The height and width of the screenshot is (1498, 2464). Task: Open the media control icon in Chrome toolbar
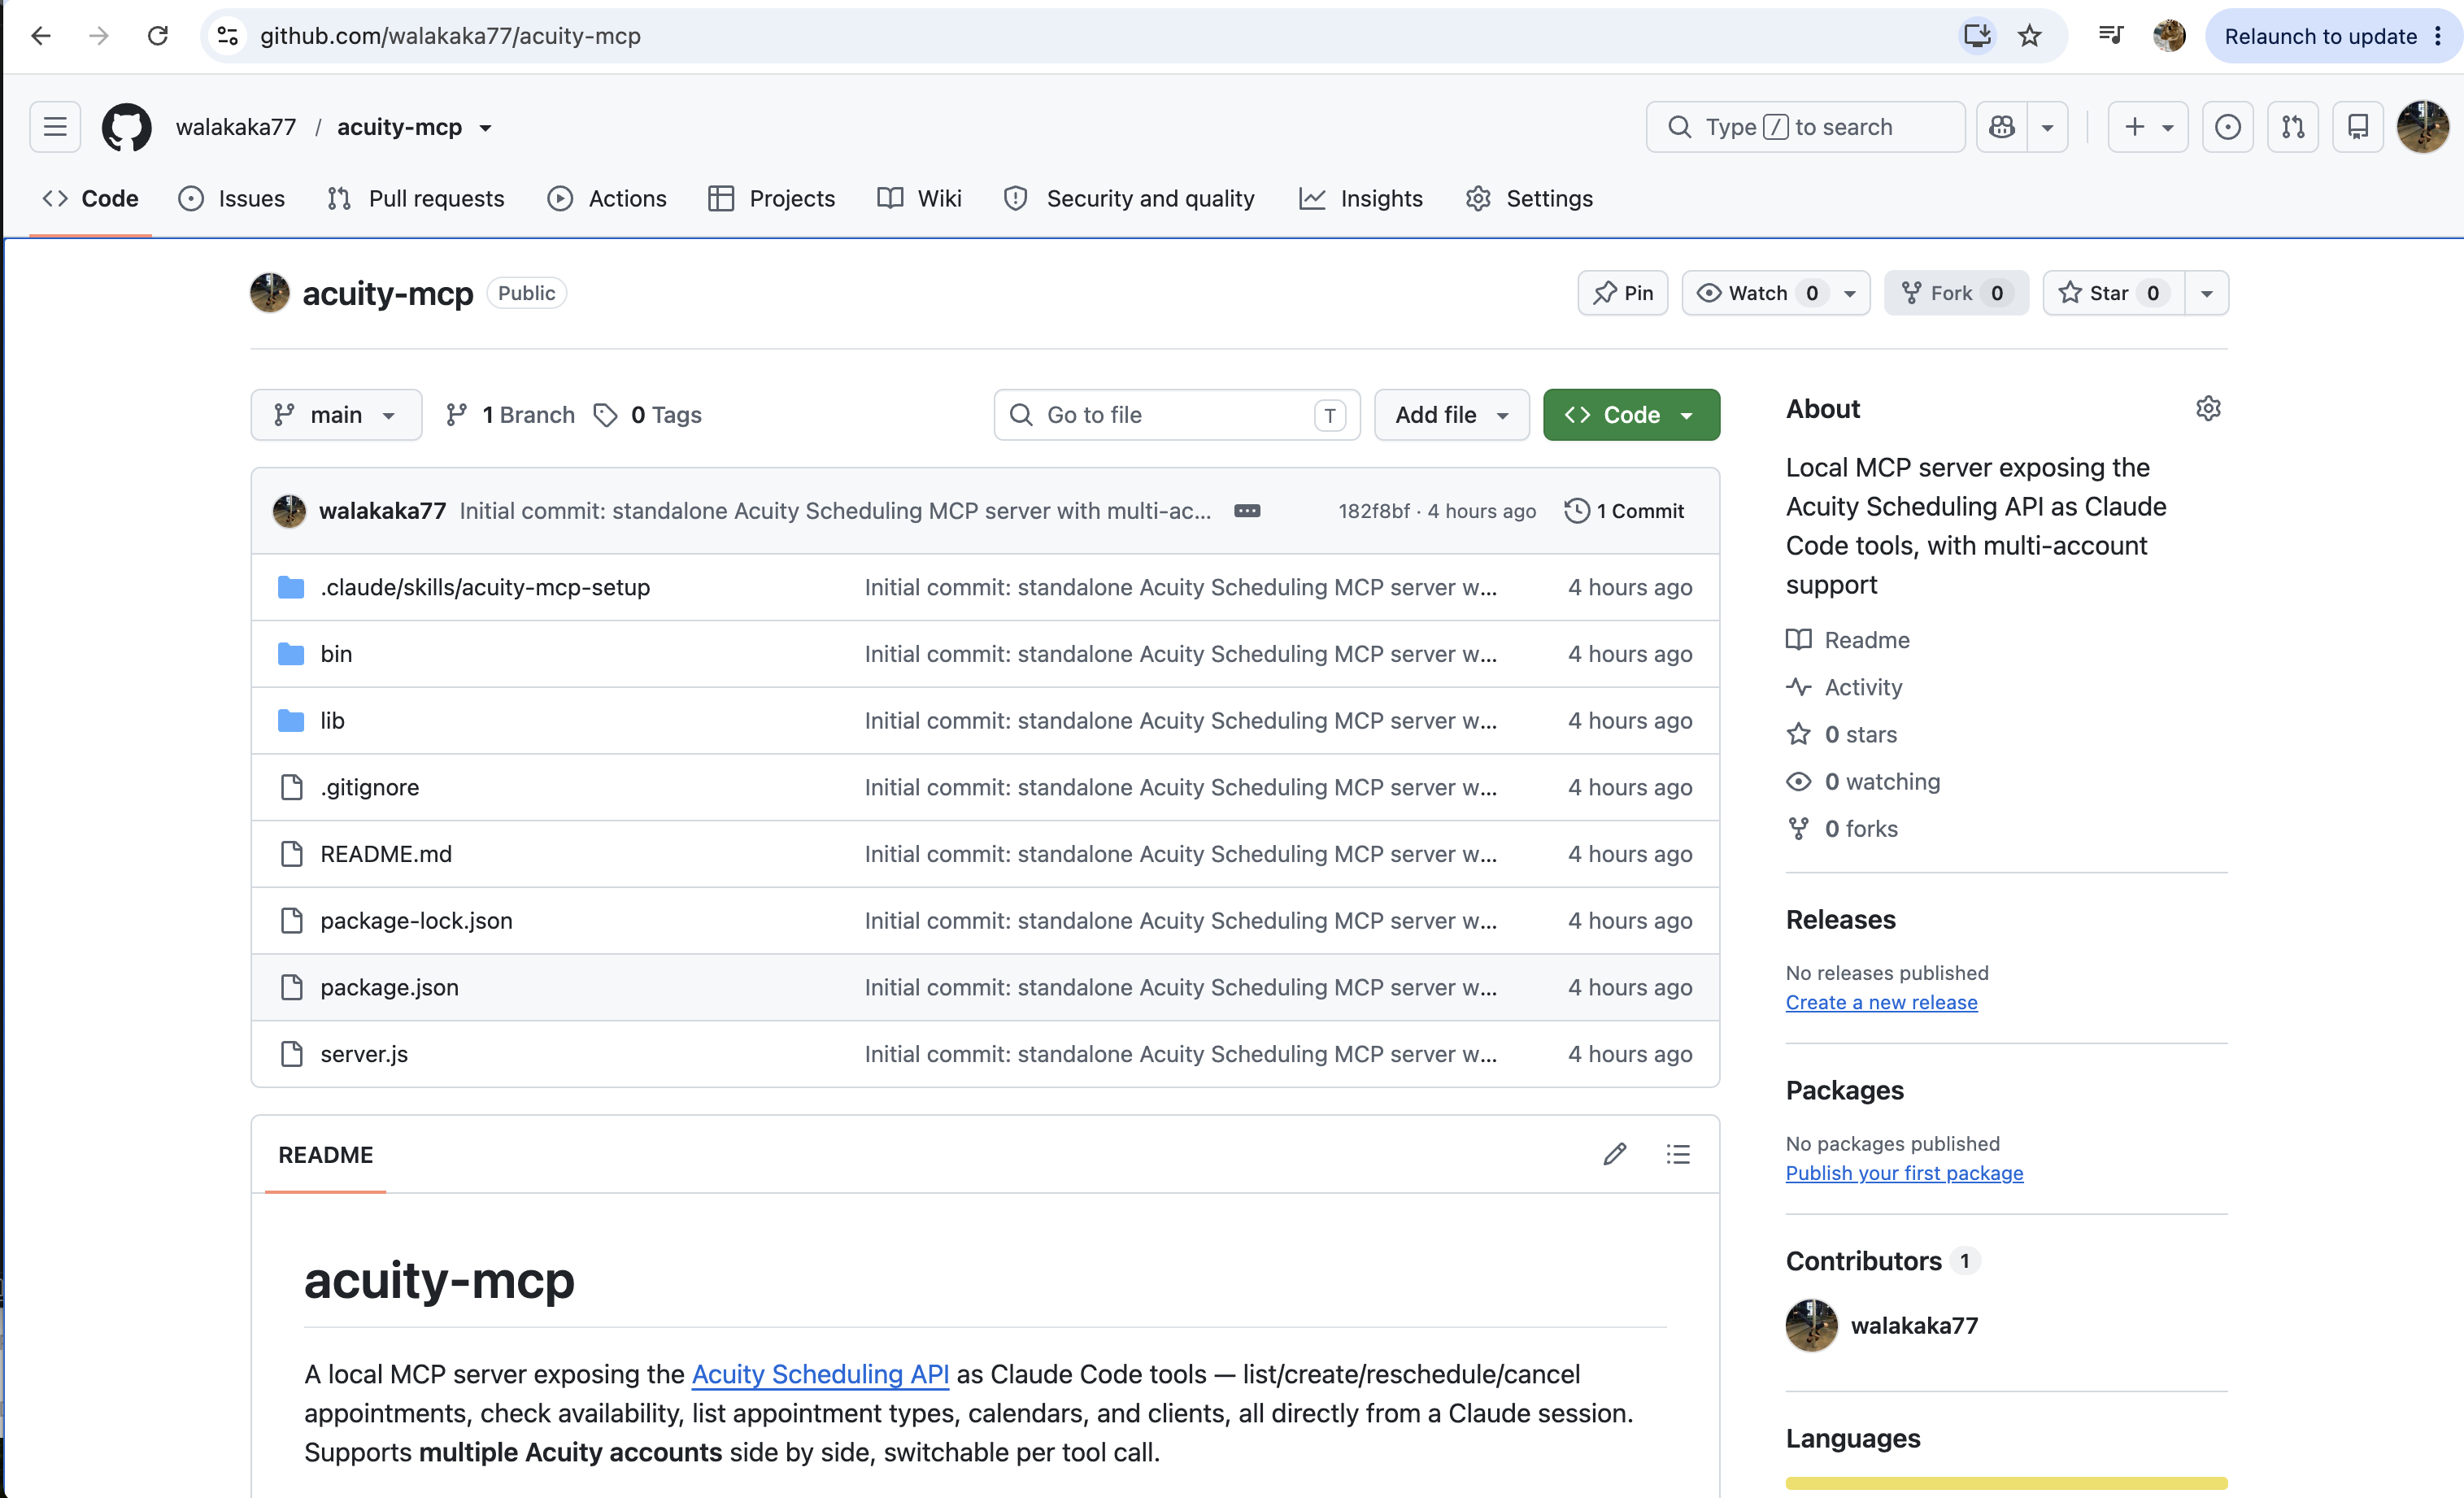point(2110,36)
